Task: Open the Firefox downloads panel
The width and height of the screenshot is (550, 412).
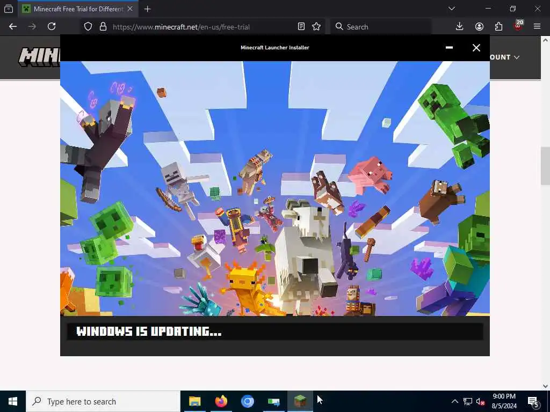Action: [x=460, y=27]
